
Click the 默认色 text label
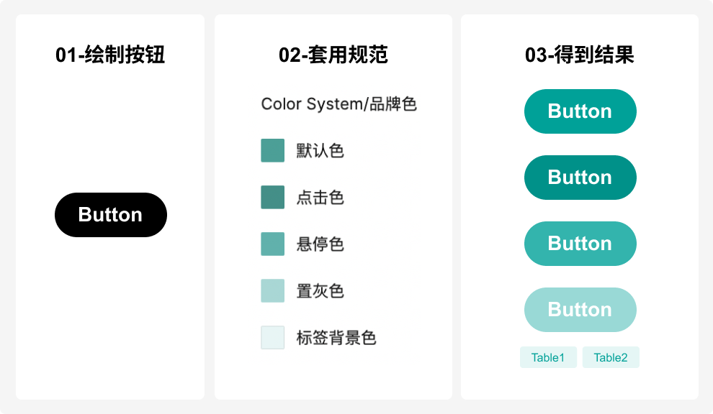(x=320, y=151)
